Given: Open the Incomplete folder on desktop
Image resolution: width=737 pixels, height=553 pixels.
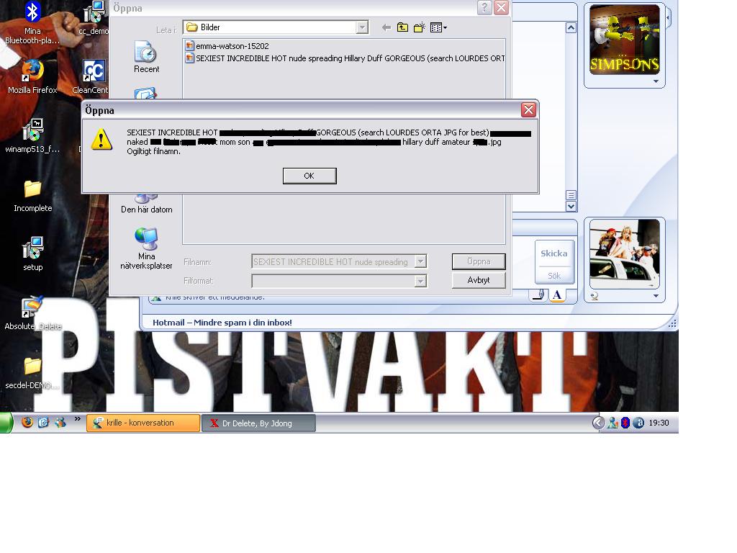Looking at the screenshot, I should [x=32, y=196].
